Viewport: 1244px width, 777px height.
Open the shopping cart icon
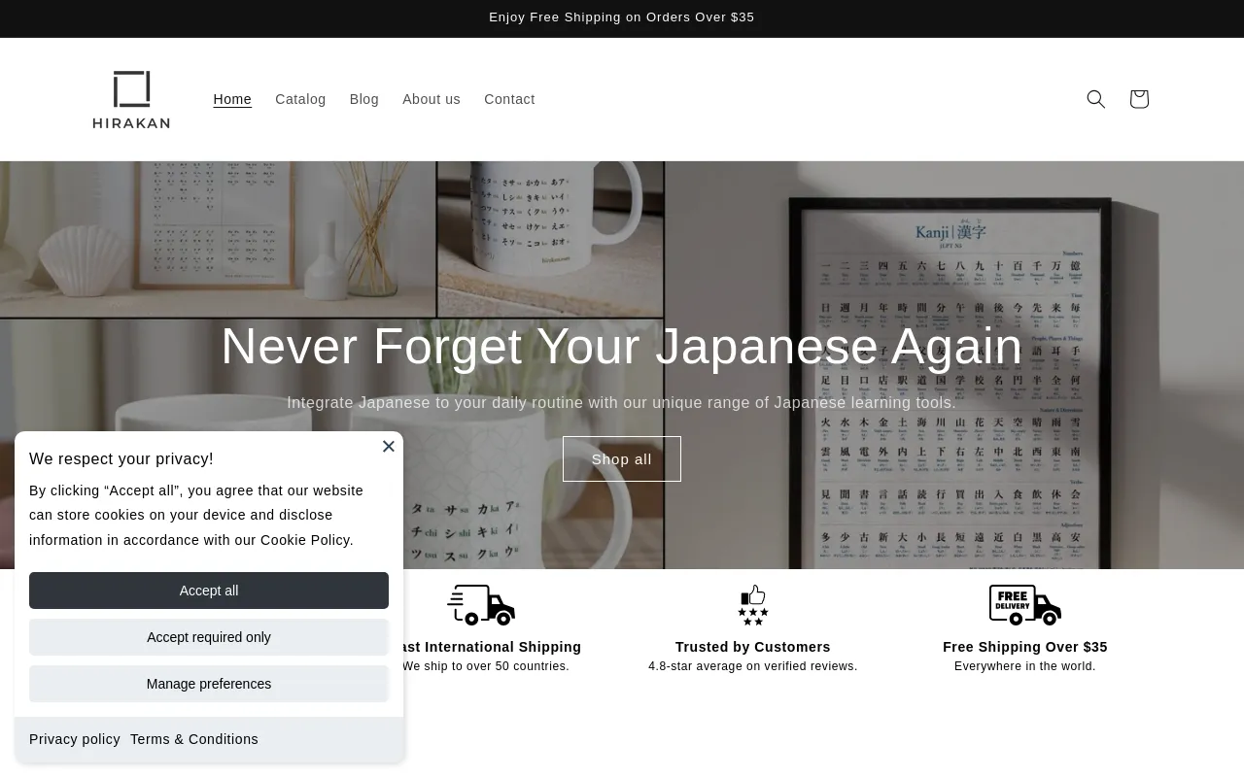pyautogui.click(x=1139, y=99)
